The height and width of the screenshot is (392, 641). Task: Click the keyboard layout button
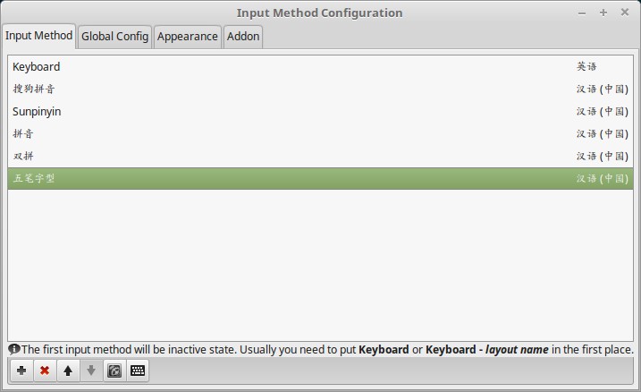click(x=137, y=371)
